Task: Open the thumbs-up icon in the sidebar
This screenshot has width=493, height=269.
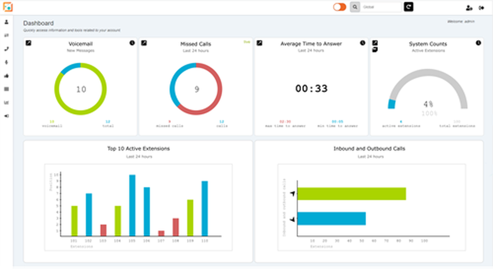Action: coord(6,76)
